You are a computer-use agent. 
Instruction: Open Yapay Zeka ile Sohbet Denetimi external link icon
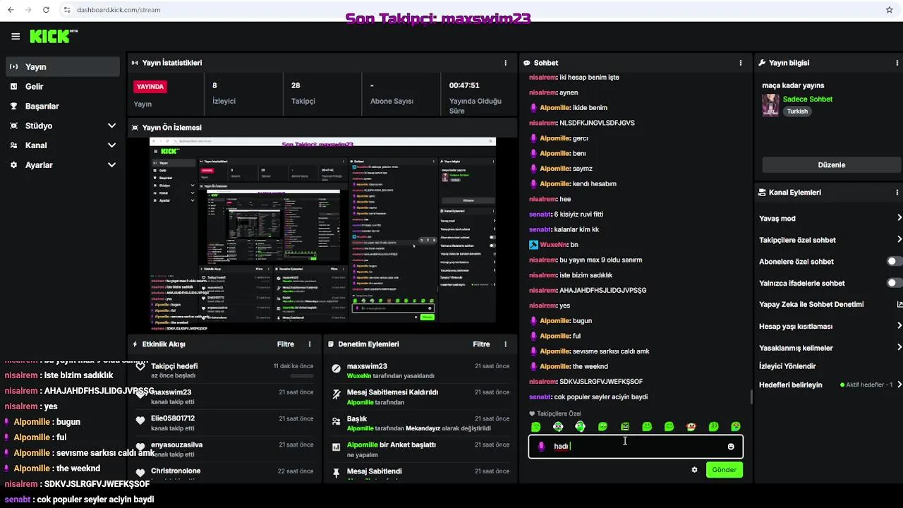pyautogui.click(x=899, y=305)
